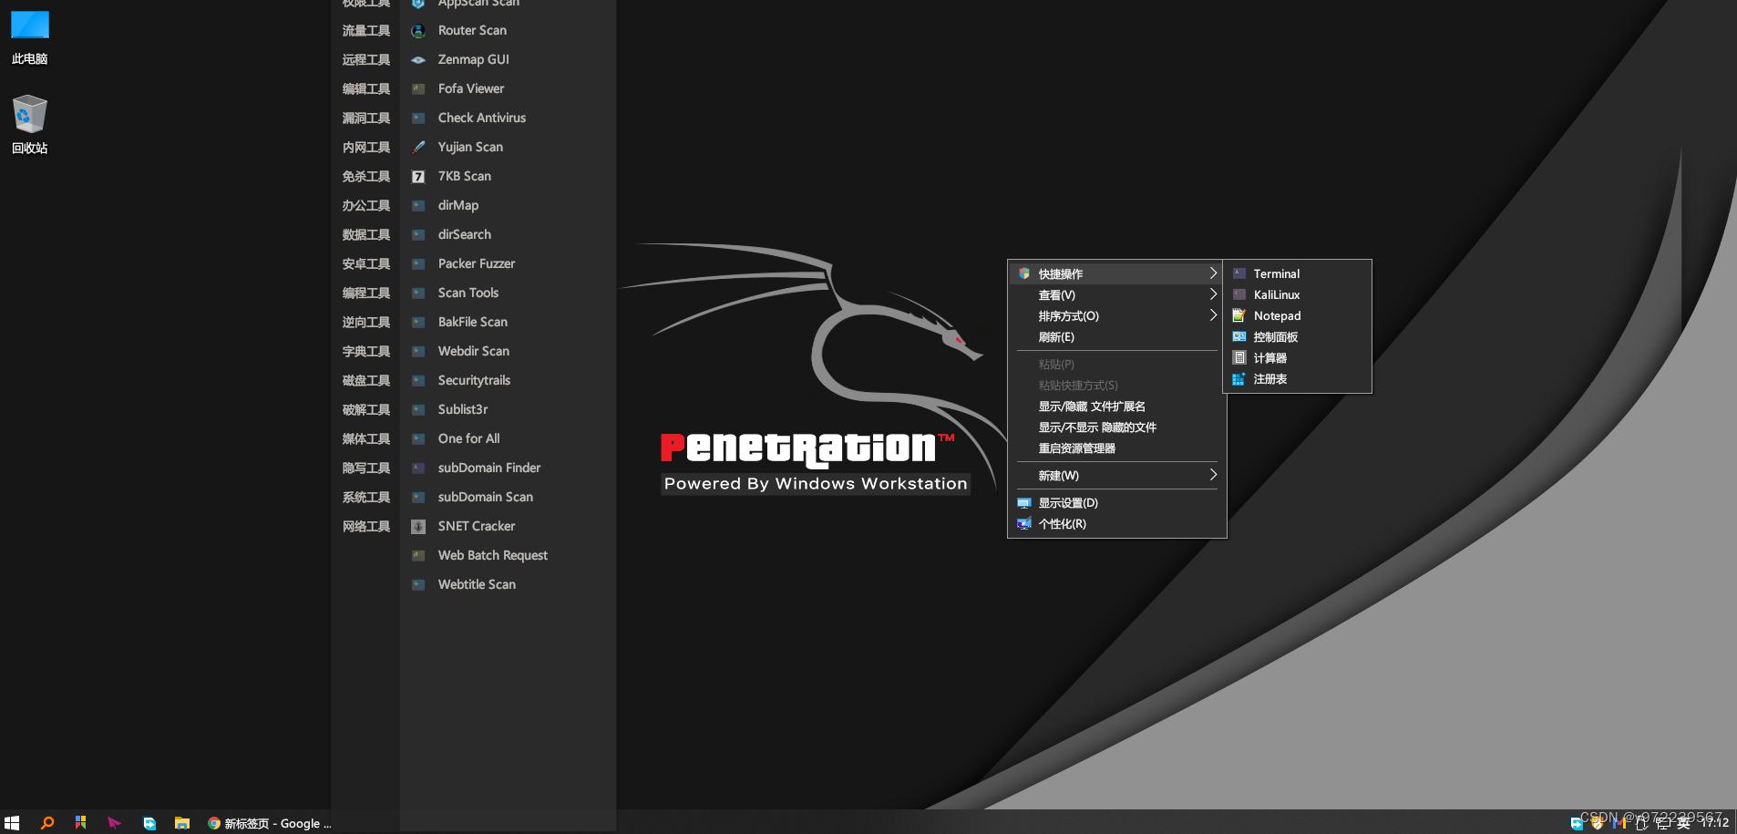The width and height of the screenshot is (1737, 834).
Task: Click the orange shield tray icon
Action: pyautogui.click(x=1598, y=823)
